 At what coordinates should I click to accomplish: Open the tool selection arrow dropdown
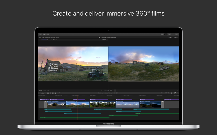(x=60, y=93)
